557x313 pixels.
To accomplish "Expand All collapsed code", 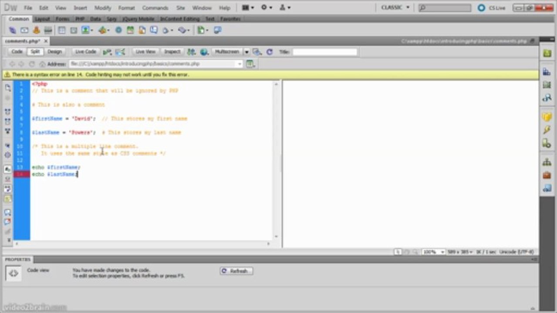I will 8,131.
